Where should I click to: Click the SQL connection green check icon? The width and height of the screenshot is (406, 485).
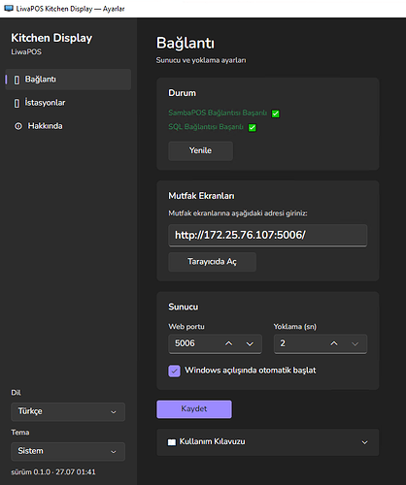coord(253,127)
